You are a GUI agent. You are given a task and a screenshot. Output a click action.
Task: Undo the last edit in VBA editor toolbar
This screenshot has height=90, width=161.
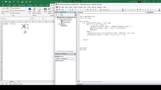75,10
